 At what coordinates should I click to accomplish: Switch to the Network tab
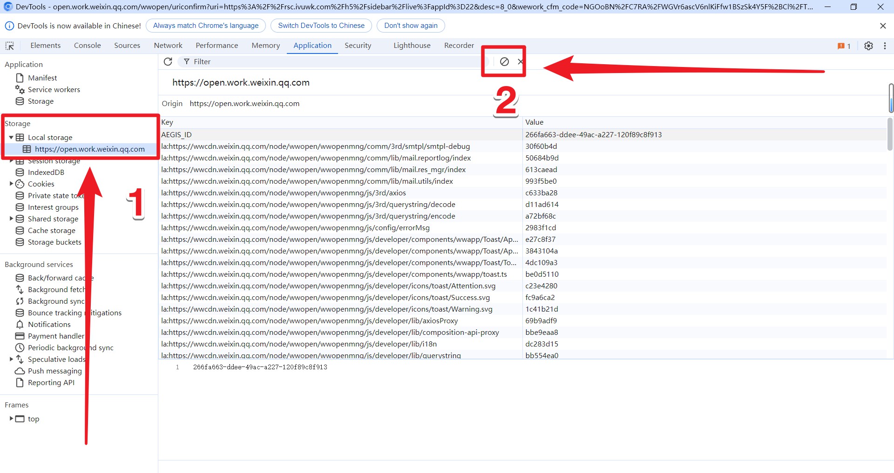[168, 46]
